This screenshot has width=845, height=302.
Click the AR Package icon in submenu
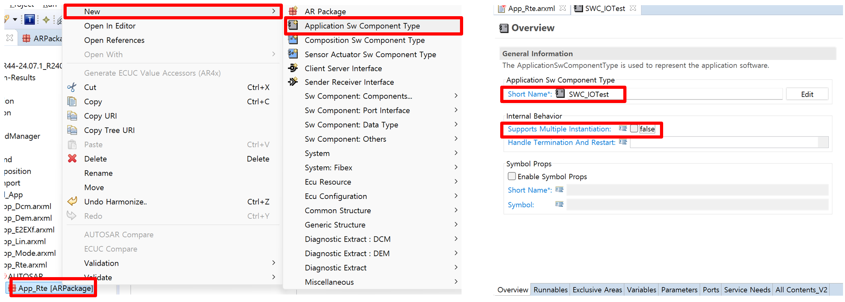coord(293,11)
